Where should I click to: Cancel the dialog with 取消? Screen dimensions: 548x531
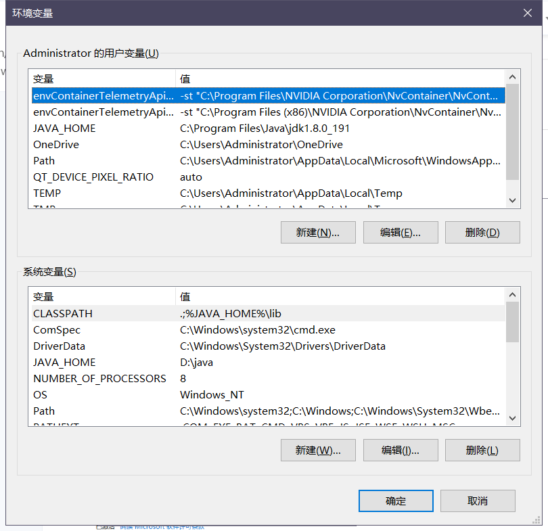point(478,501)
